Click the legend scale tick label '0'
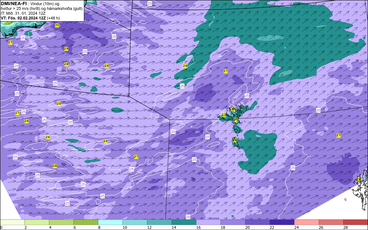Viewport: 368px width, 230px height. pyautogui.click(x=1, y=227)
